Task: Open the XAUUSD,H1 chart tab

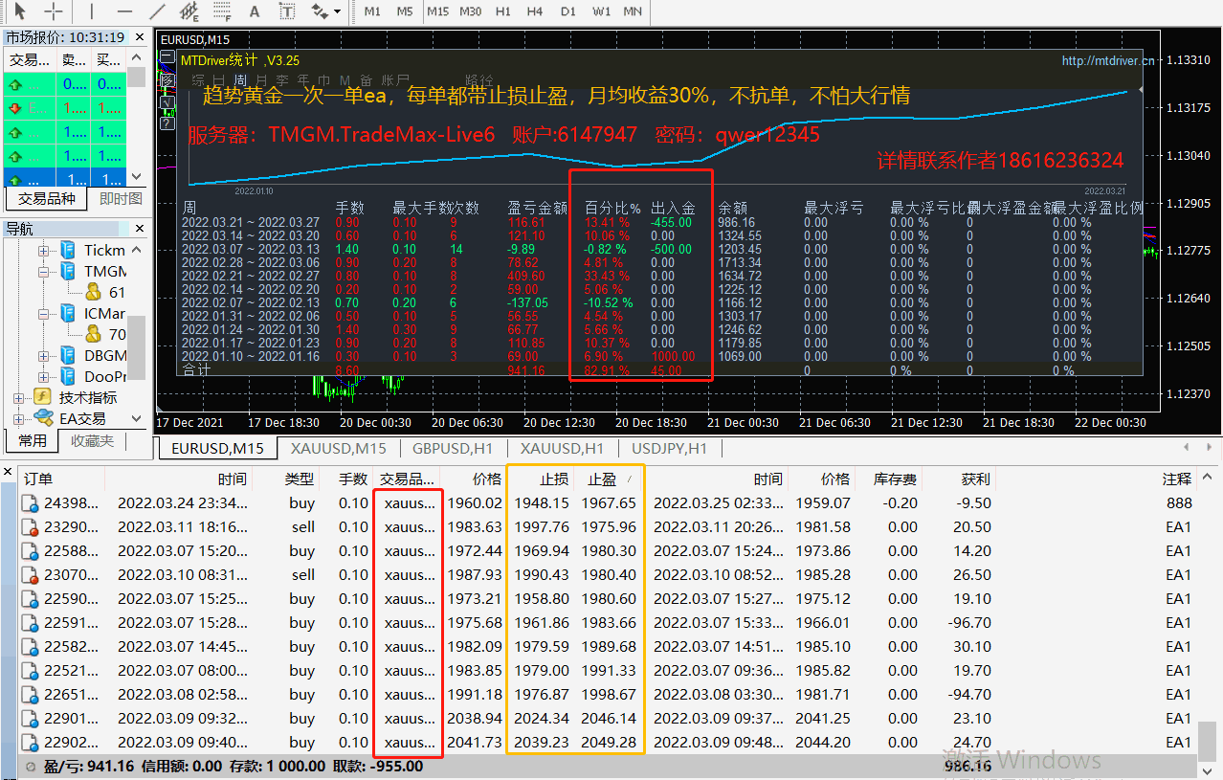Action: (562, 448)
